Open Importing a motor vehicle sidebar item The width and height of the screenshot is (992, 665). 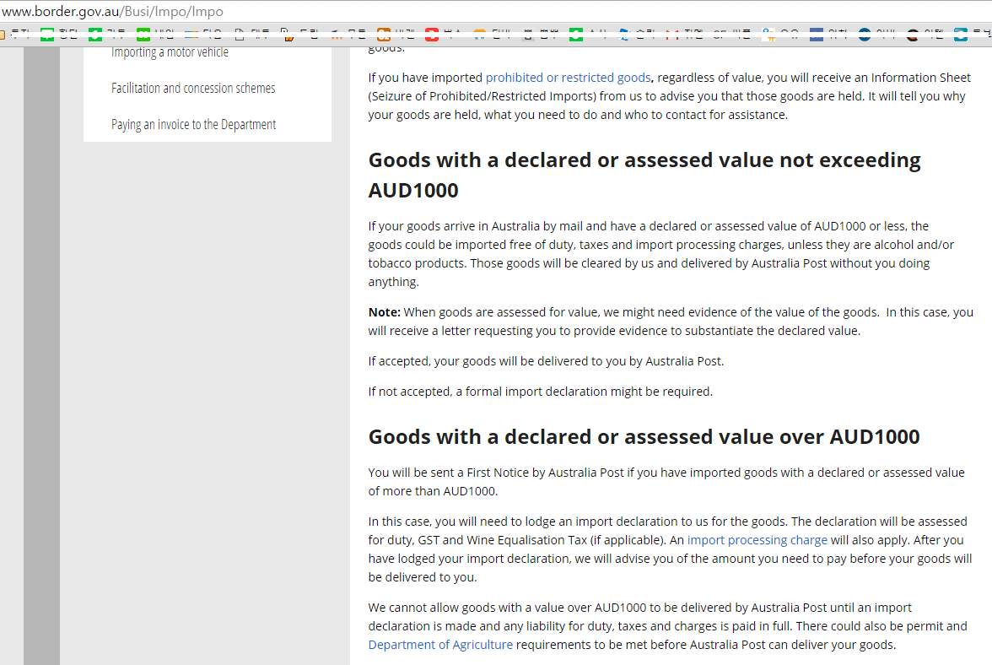[170, 52]
